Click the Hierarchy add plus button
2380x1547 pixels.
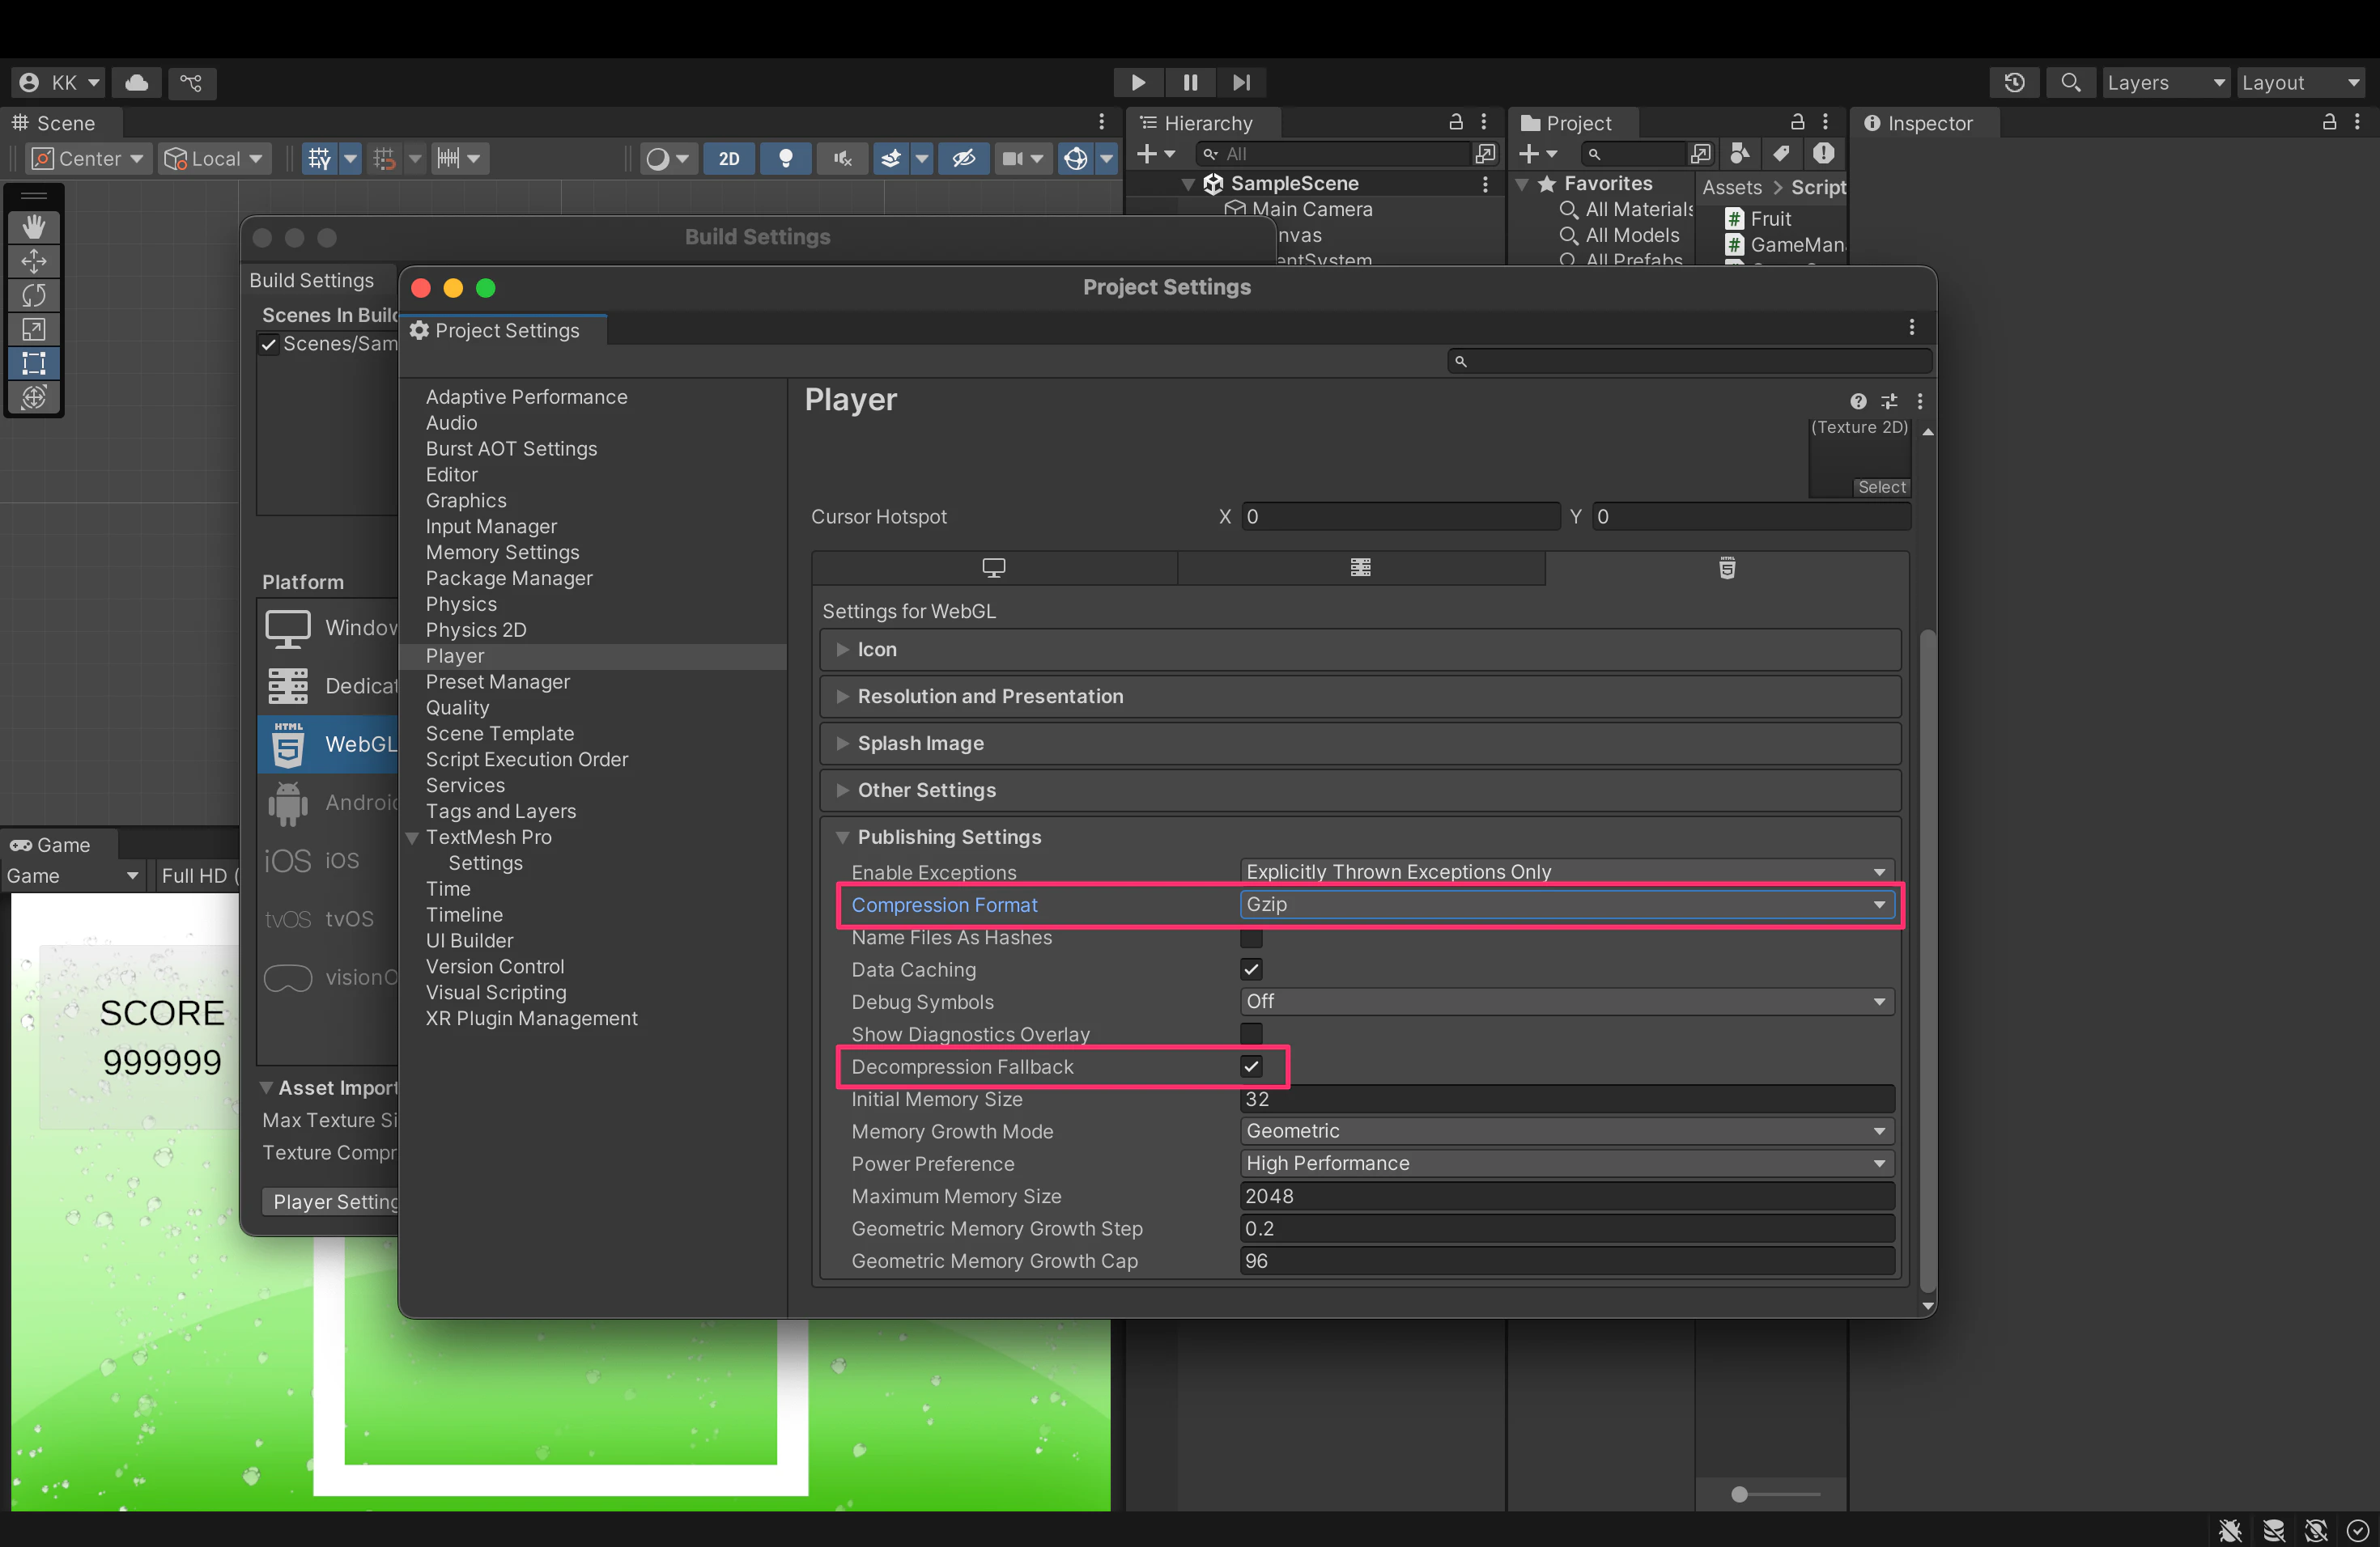[x=1147, y=154]
